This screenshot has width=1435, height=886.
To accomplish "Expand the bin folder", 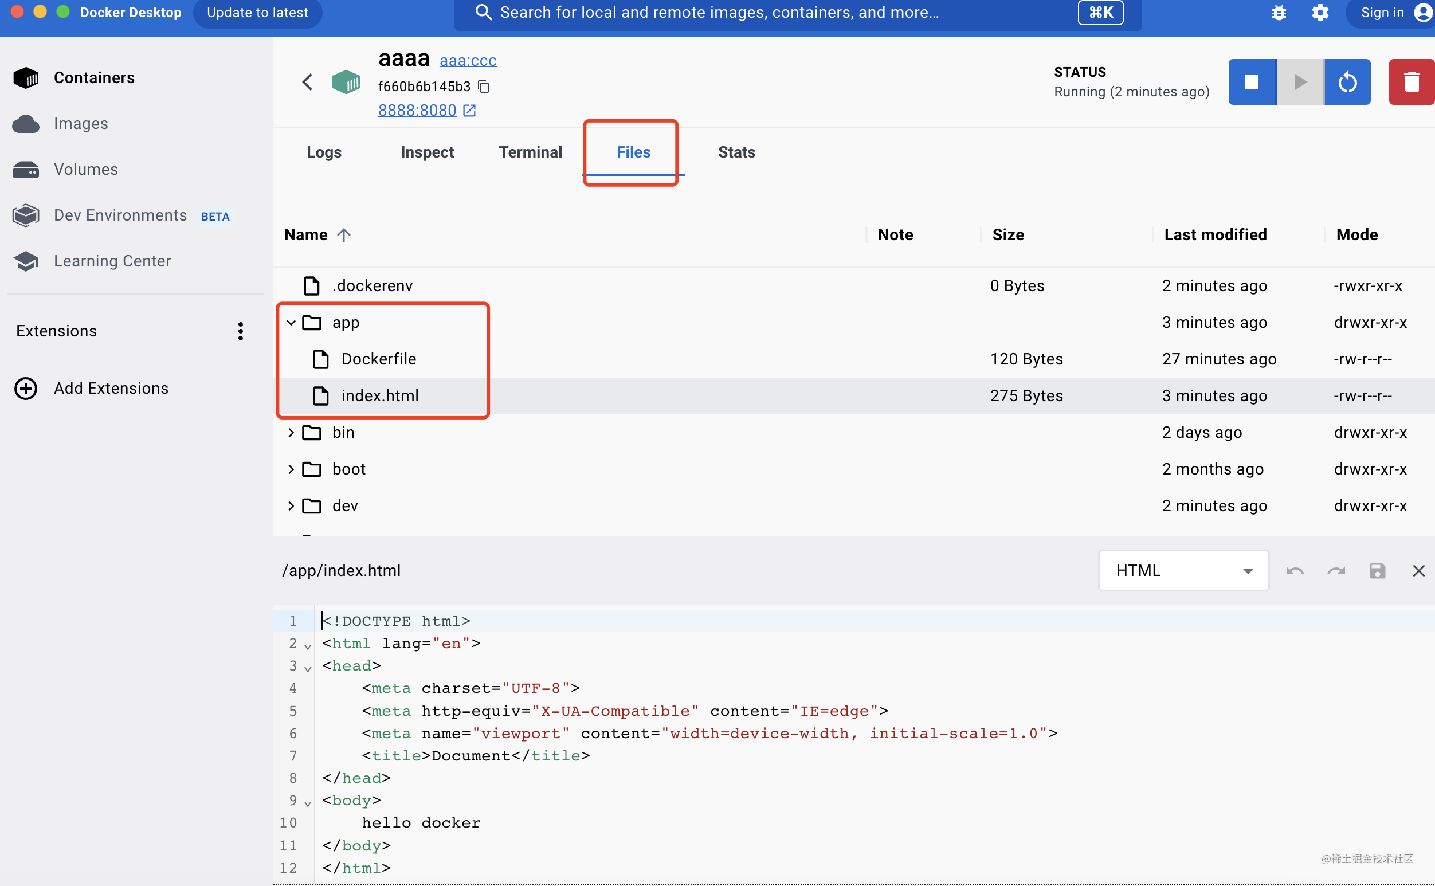I will pos(291,433).
